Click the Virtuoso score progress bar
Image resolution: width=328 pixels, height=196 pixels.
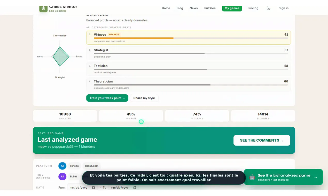coord(191,38)
